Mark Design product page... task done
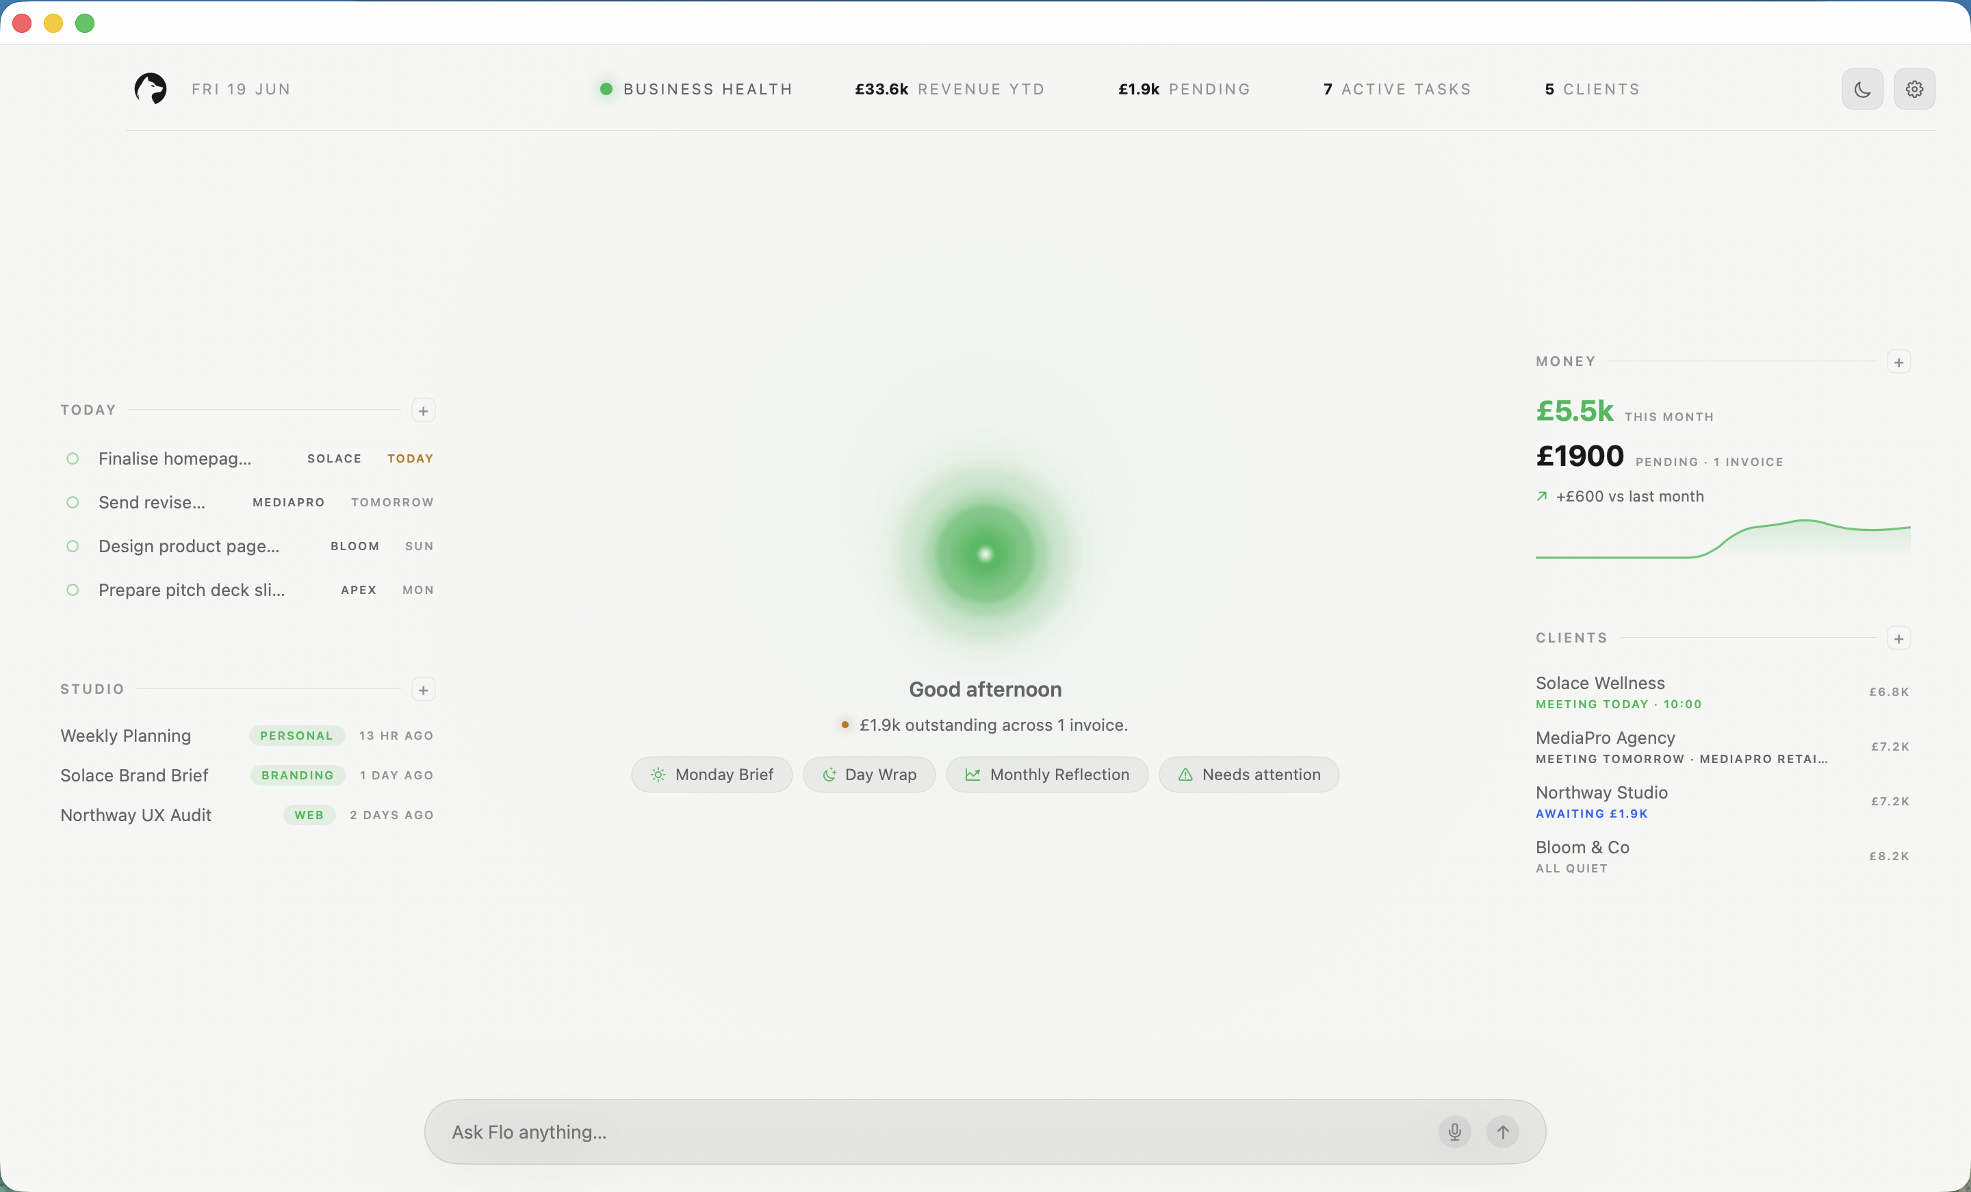 (x=72, y=547)
